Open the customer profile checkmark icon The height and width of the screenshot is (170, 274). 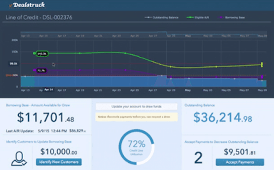click(19, 159)
